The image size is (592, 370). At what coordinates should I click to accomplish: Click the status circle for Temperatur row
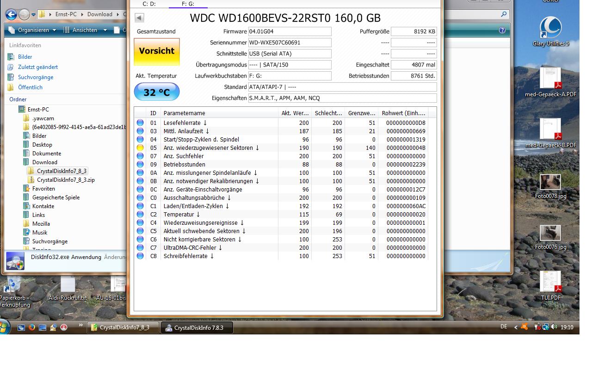click(140, 215)
